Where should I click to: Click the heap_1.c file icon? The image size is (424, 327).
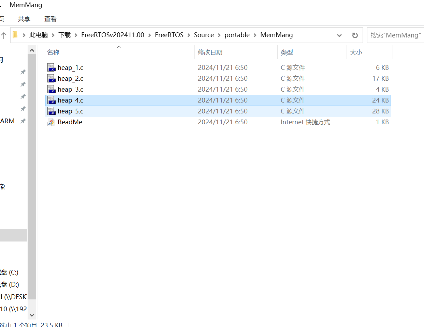[x=51, y=67]
